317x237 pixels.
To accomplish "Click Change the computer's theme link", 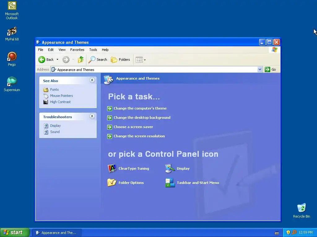I will tap(140, 108).
